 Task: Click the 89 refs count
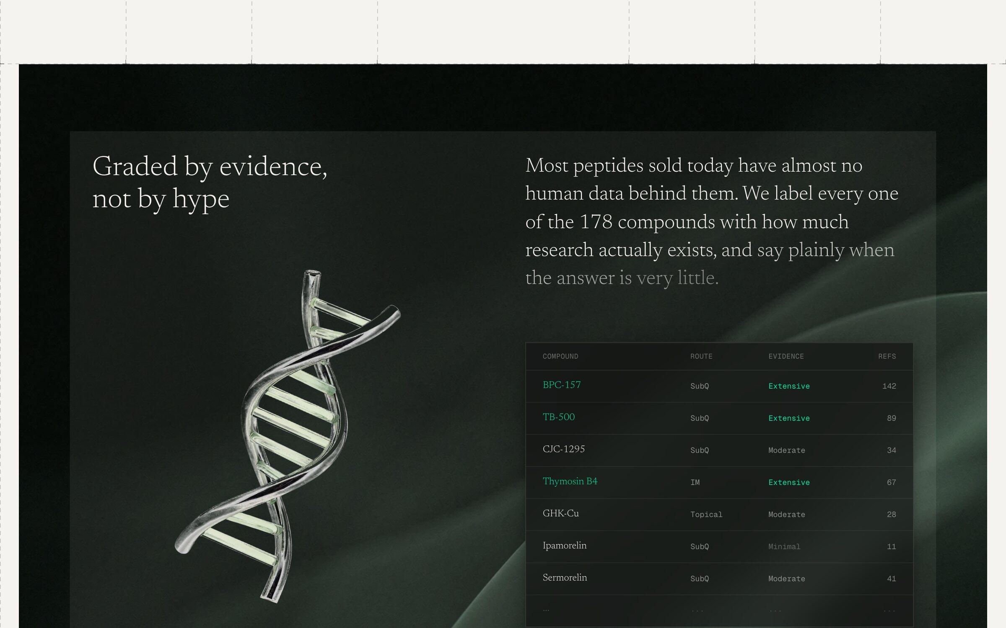point(892,418)
